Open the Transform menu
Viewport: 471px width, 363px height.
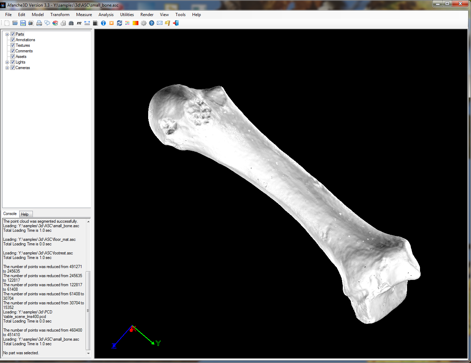[x=60, y=15]
